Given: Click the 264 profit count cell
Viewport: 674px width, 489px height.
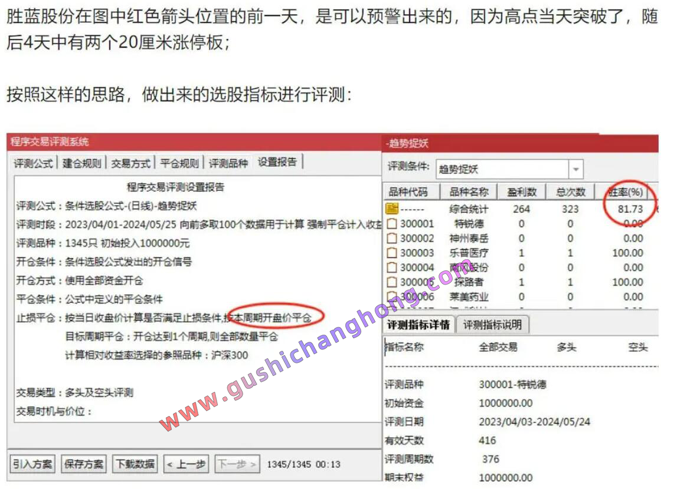Looking at the screenshot, I should tap(521, 209).
